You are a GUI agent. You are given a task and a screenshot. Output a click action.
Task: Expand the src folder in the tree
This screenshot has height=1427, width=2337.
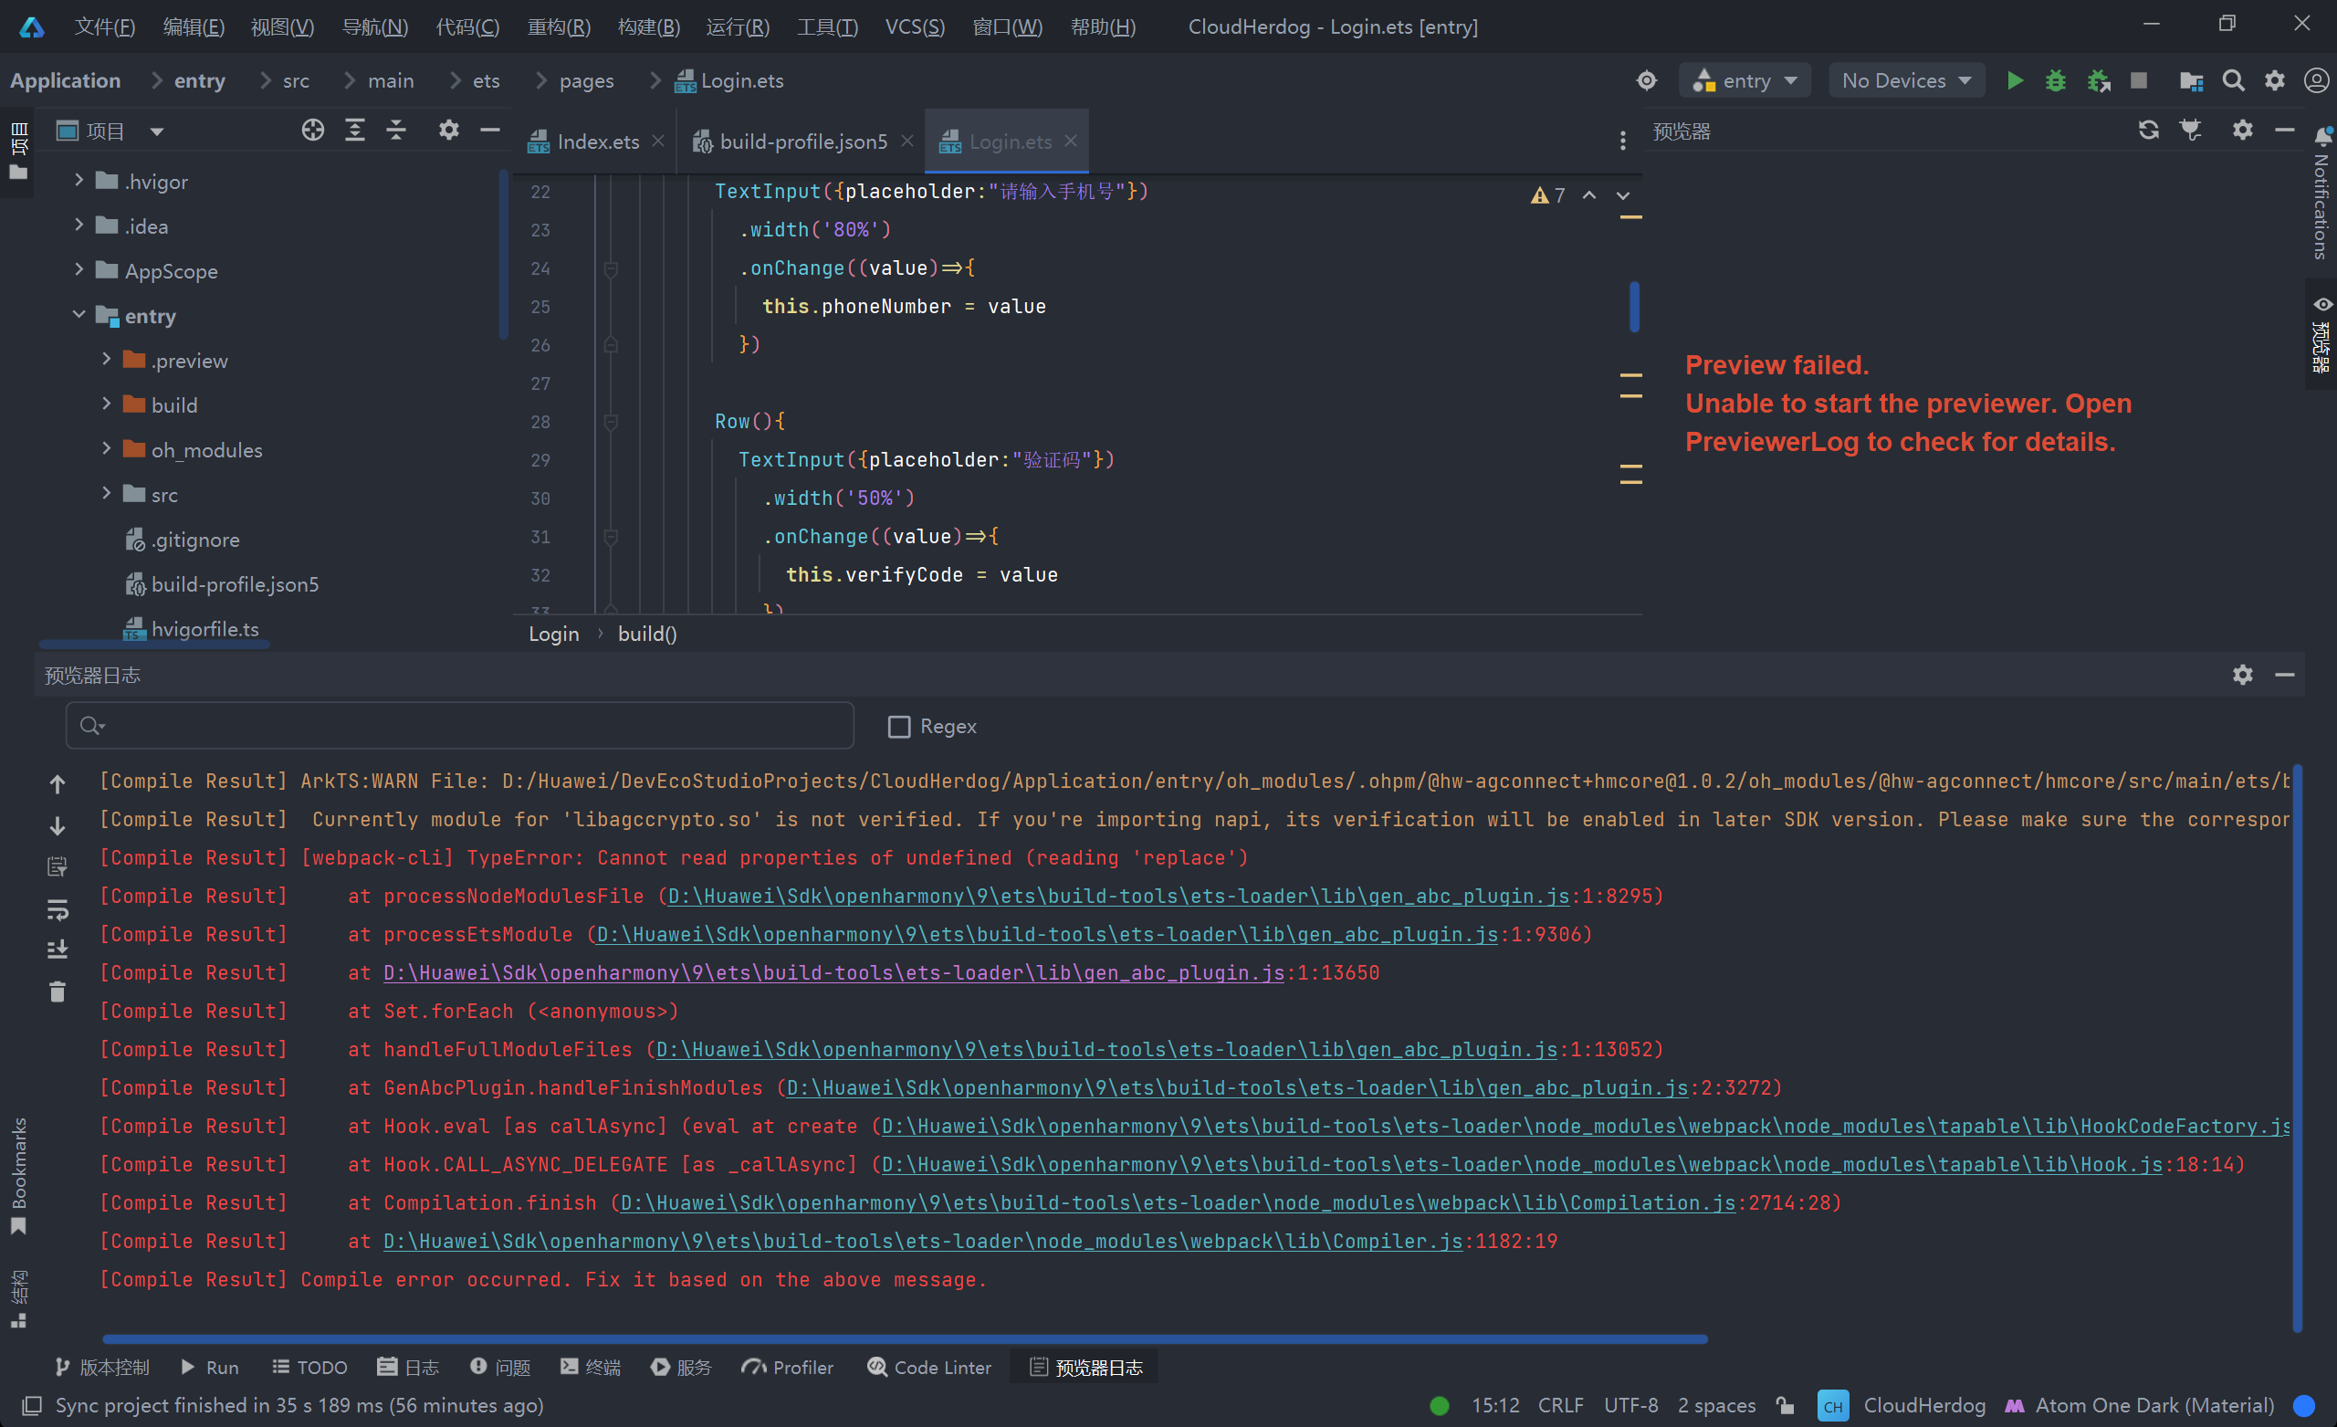click(x=106, y=492)
